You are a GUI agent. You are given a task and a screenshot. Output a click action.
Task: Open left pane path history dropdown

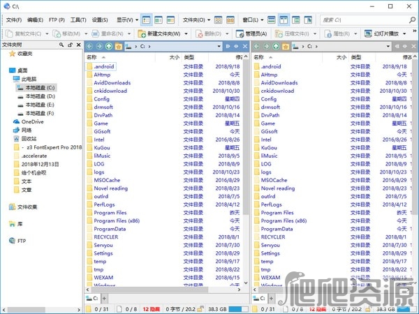click(219, 47)
